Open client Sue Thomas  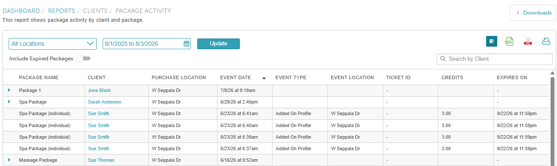click(101, 160)
